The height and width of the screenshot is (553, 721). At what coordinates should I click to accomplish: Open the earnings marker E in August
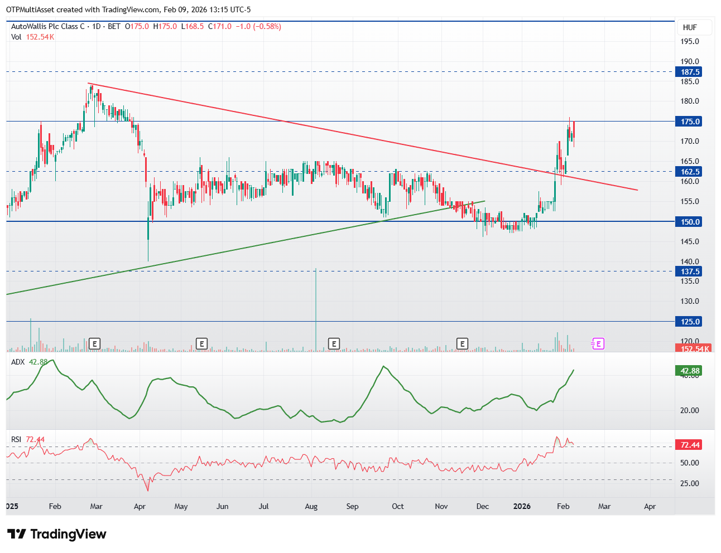point(334,344)
